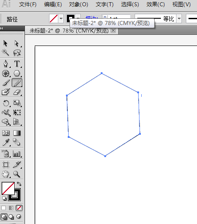Click the toolbox Fill swatch
This screenshot has width=197, height=224.
click(8, 188)
